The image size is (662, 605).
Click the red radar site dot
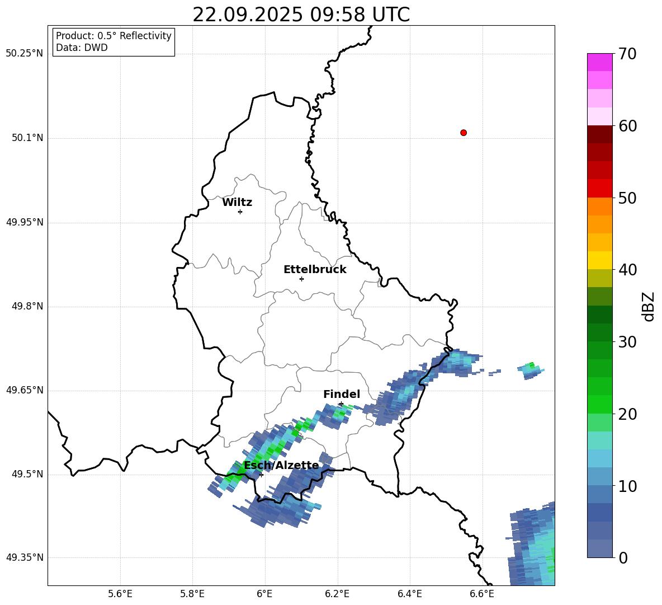pos(463,133)
